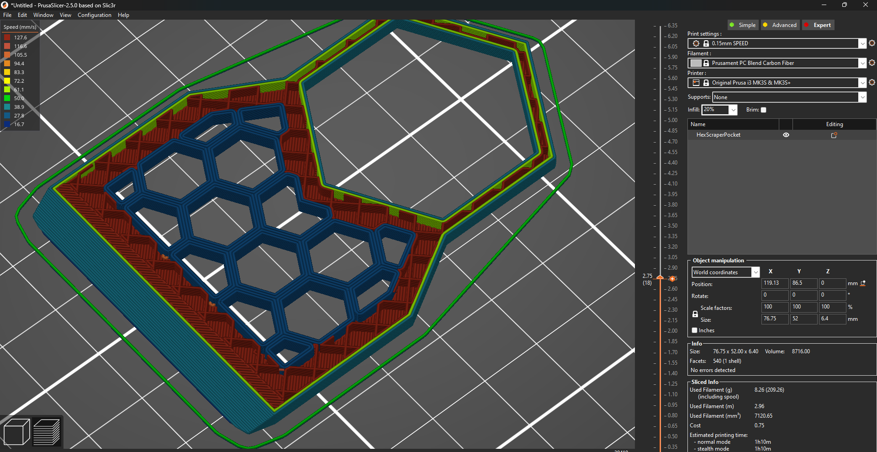Open sliced layers preview icon
877x452 pixels.
click(x=48, y=431)
